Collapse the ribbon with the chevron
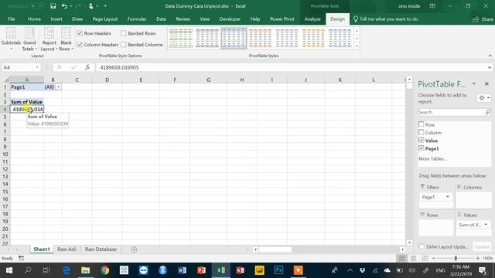 click(x=490, y=56)
